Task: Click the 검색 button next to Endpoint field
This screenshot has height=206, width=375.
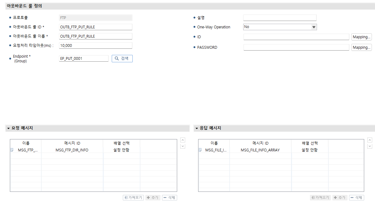Action: point(122,59)
